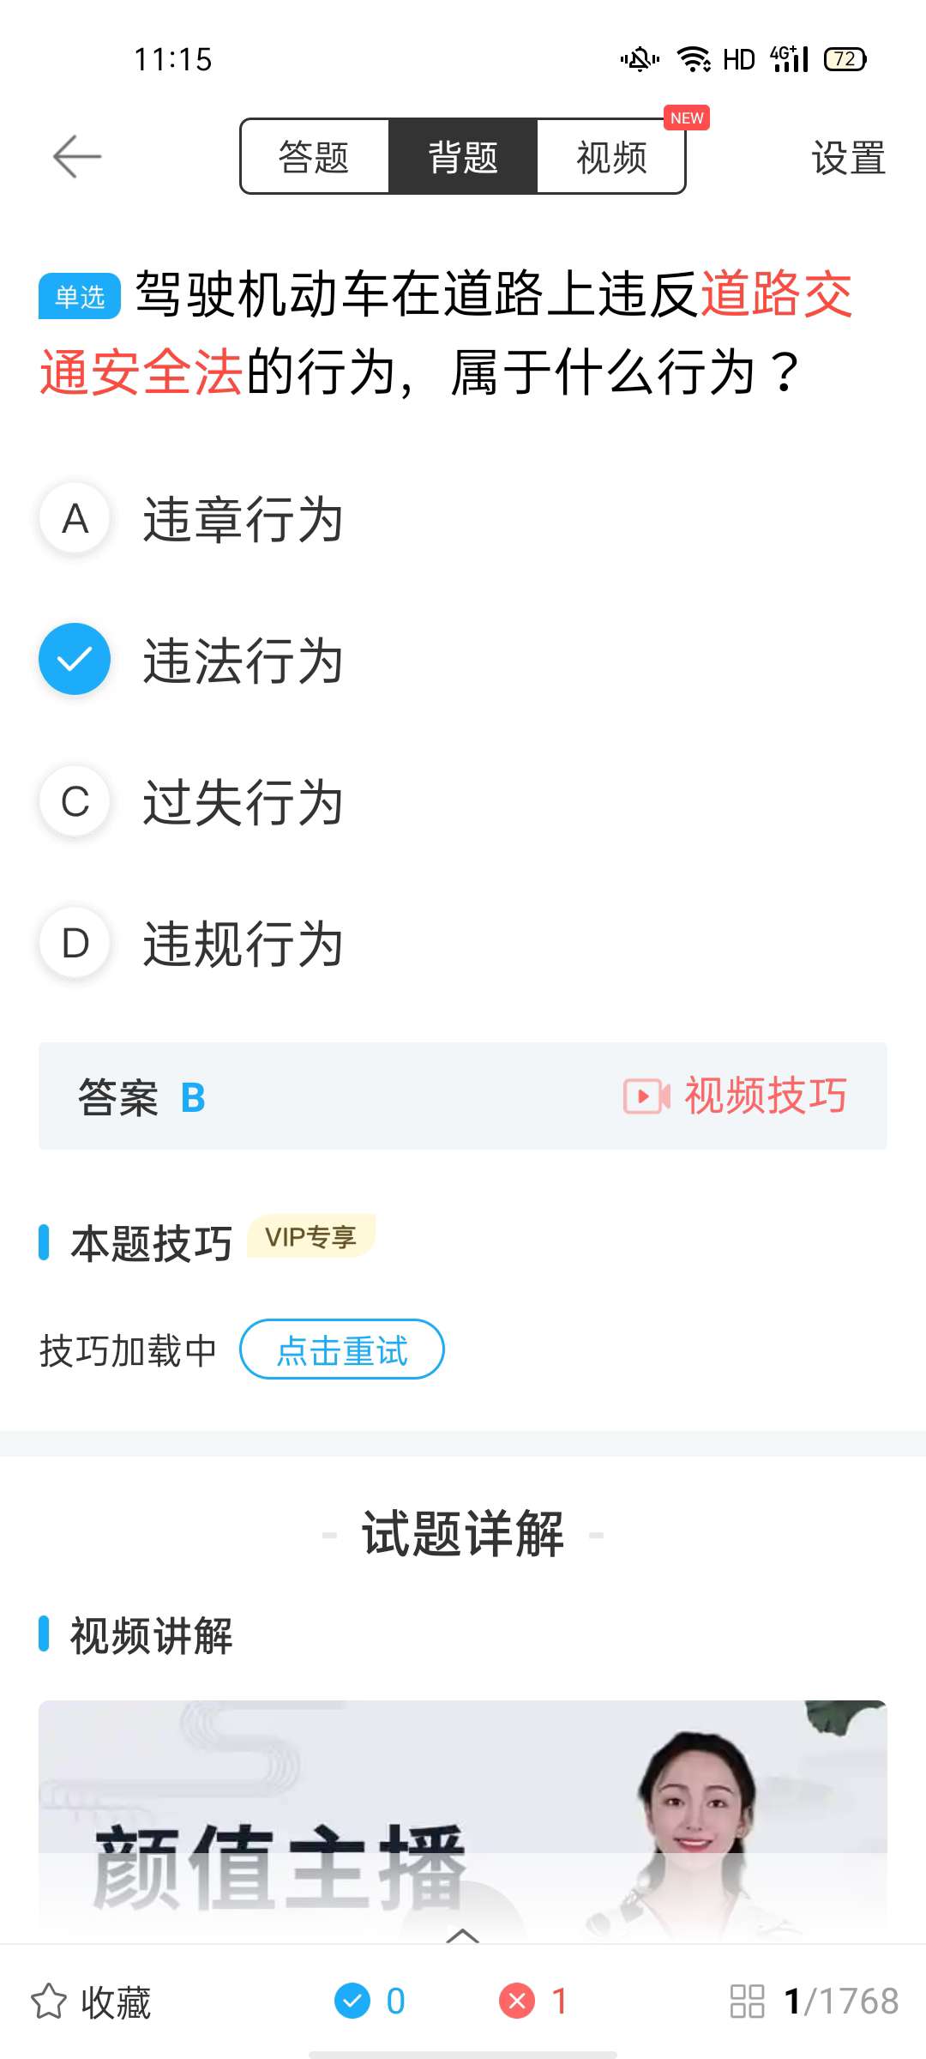926x2059 pixels.
Task: Open the 视频技巧 link
Action: pyautogui.click(x=765, y=1096)
